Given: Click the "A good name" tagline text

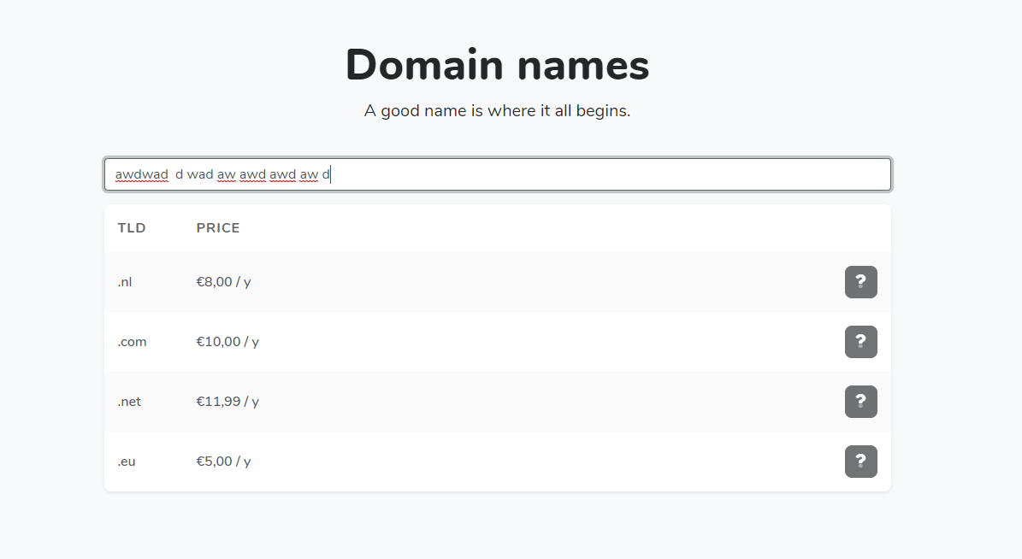Looking at the screenshot, I should click(497, 111).
